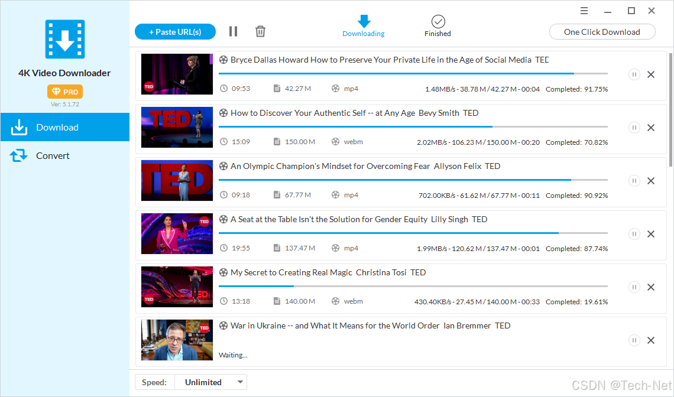Click the PRO badge

point(65,92)
